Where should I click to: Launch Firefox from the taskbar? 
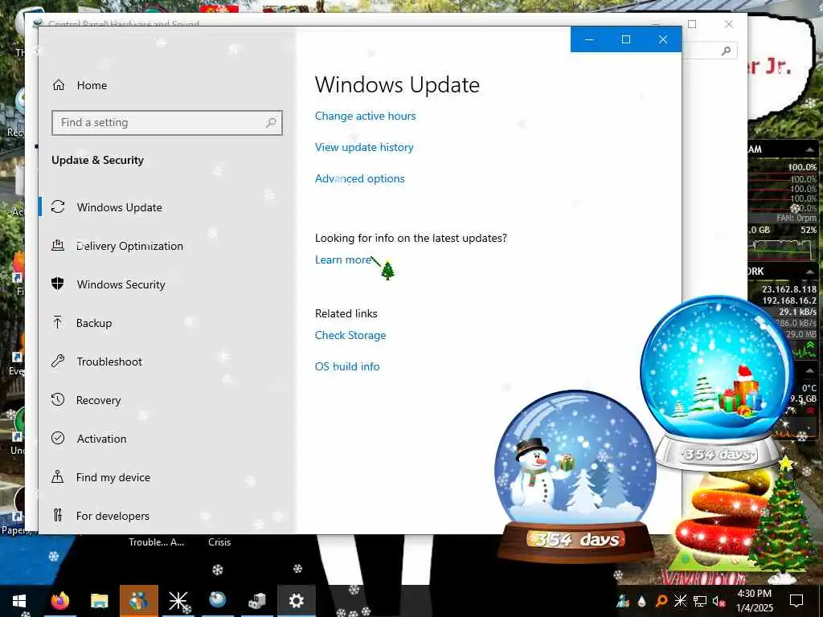(x=59, y=601)
